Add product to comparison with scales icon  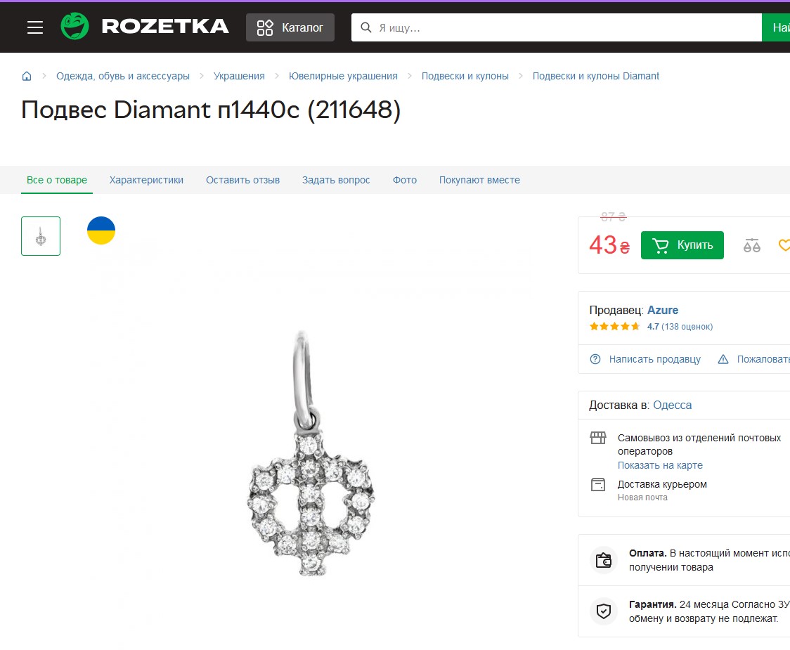point(752,245)
